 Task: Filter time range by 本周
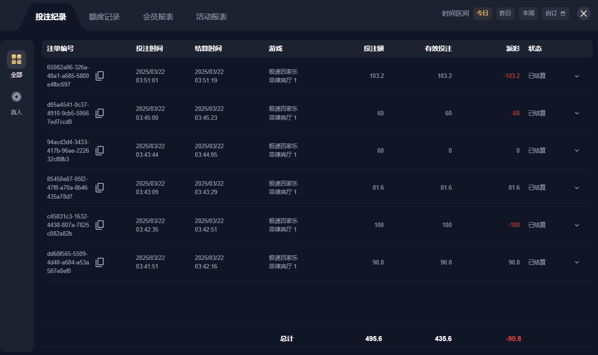(x=528, y=14)
